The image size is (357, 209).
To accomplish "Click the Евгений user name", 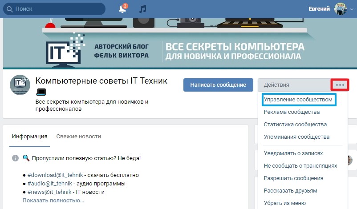I will pyautogui.click(x=319, y=9).
